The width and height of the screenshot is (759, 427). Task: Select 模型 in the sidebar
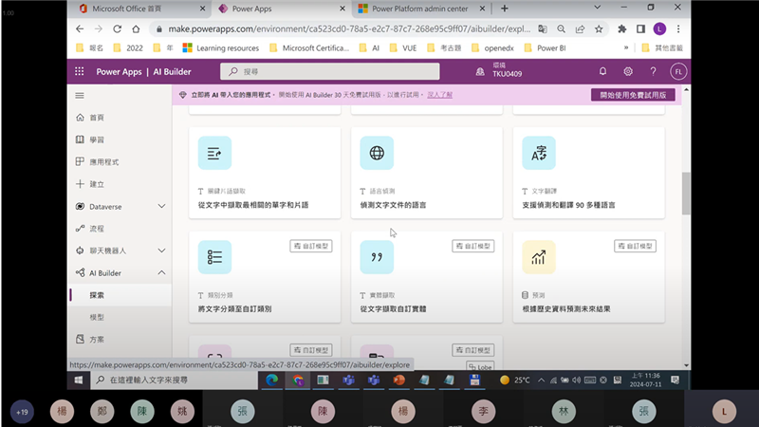click(97, 317)
